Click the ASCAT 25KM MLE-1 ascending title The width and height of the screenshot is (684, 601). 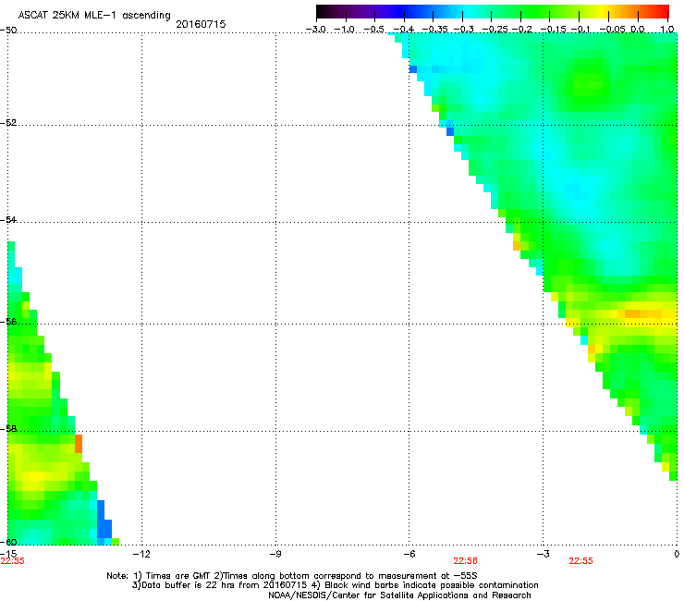tap(94, 15)
